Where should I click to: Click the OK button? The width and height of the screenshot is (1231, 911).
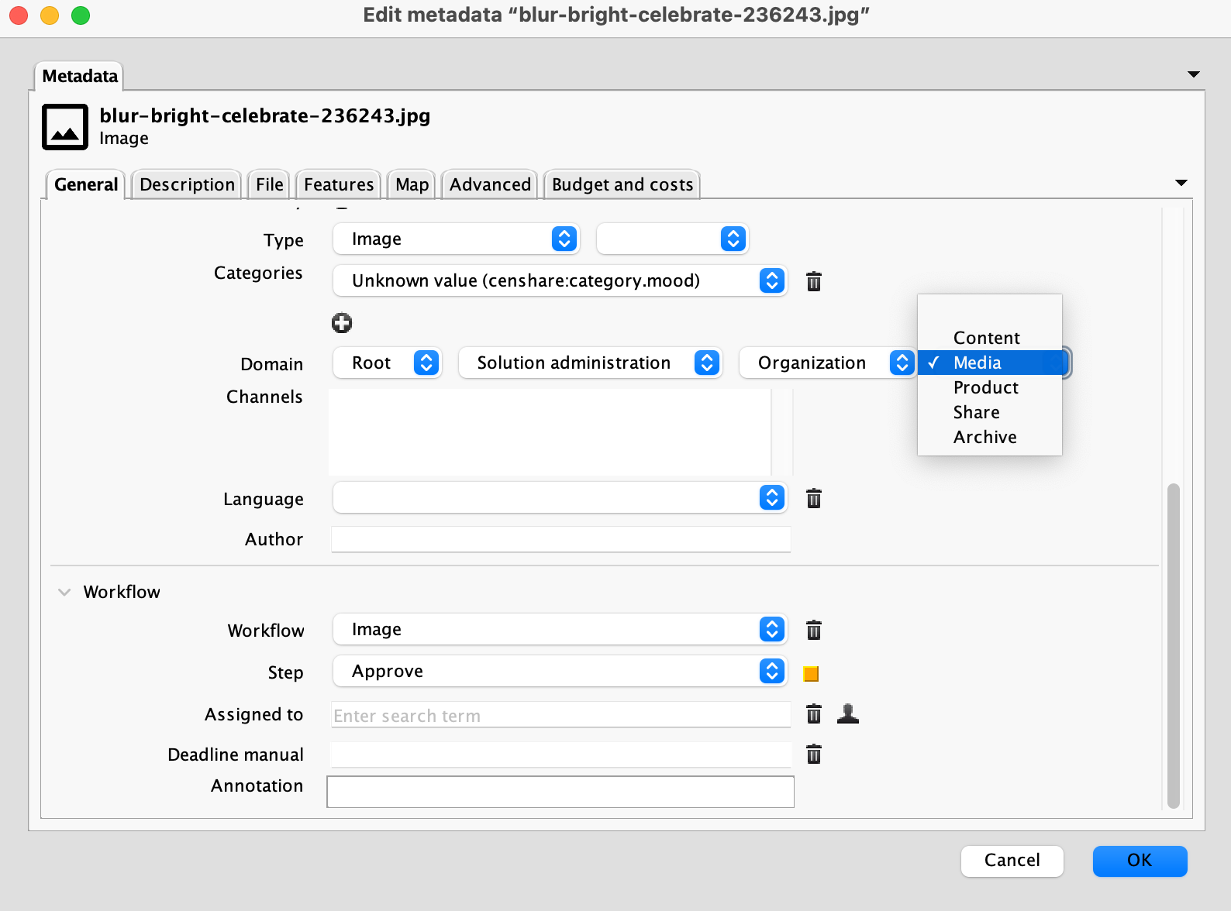coord(1139,861)
